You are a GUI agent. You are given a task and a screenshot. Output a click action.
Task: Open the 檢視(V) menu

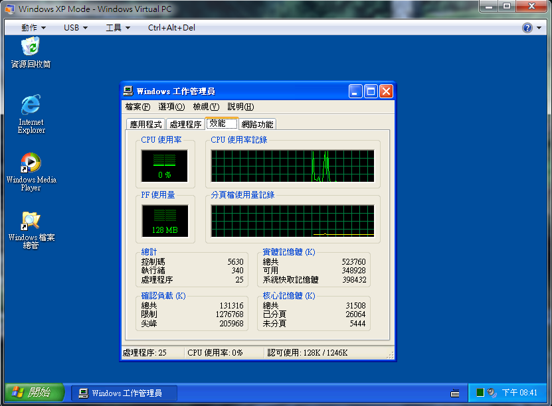click(x=206, y=107)
